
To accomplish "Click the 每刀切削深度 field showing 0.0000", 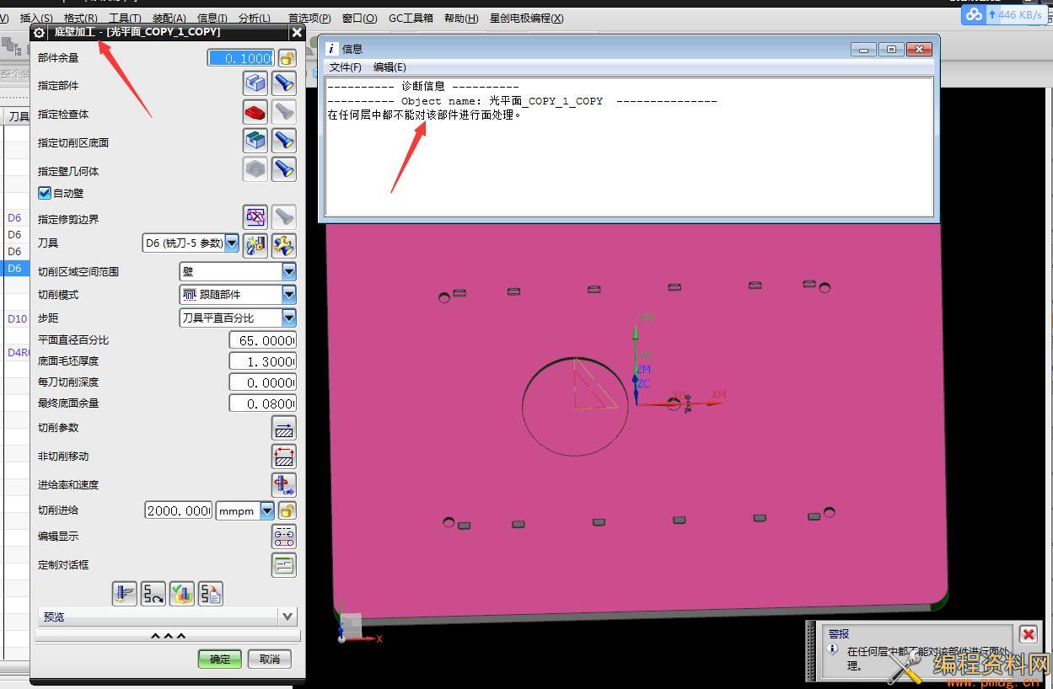I will [x=262, y=382].
